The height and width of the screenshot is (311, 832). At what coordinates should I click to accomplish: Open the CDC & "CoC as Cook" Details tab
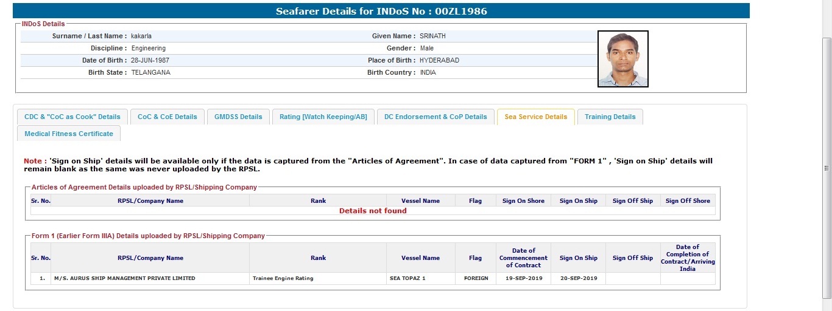pyautogui.click(x=72, y=117)
